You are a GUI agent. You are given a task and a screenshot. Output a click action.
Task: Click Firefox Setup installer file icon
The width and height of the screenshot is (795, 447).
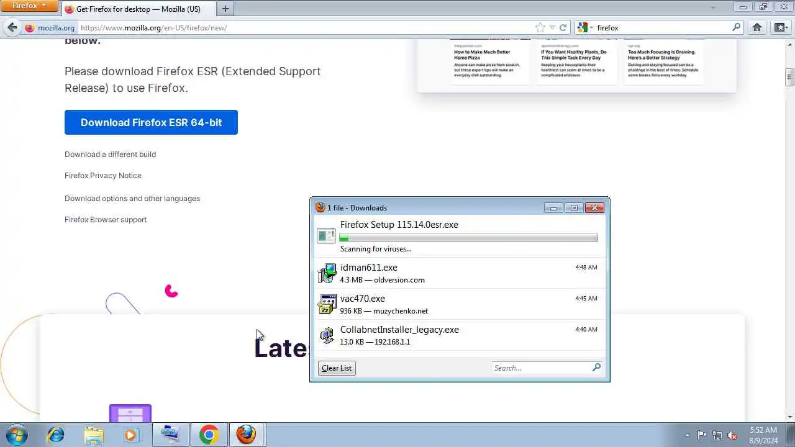(x=326, y=236)
